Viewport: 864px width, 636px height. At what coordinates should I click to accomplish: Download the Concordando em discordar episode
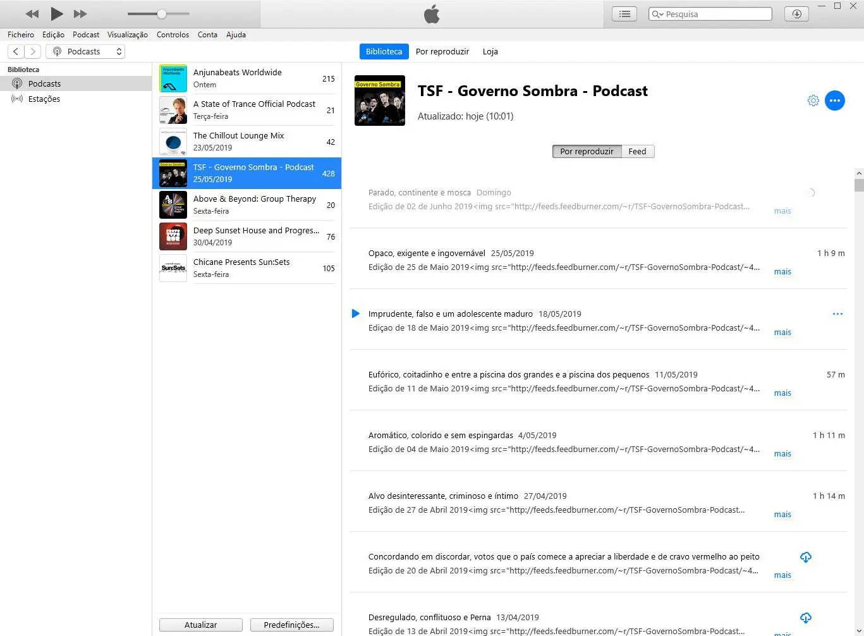(806, 557)
